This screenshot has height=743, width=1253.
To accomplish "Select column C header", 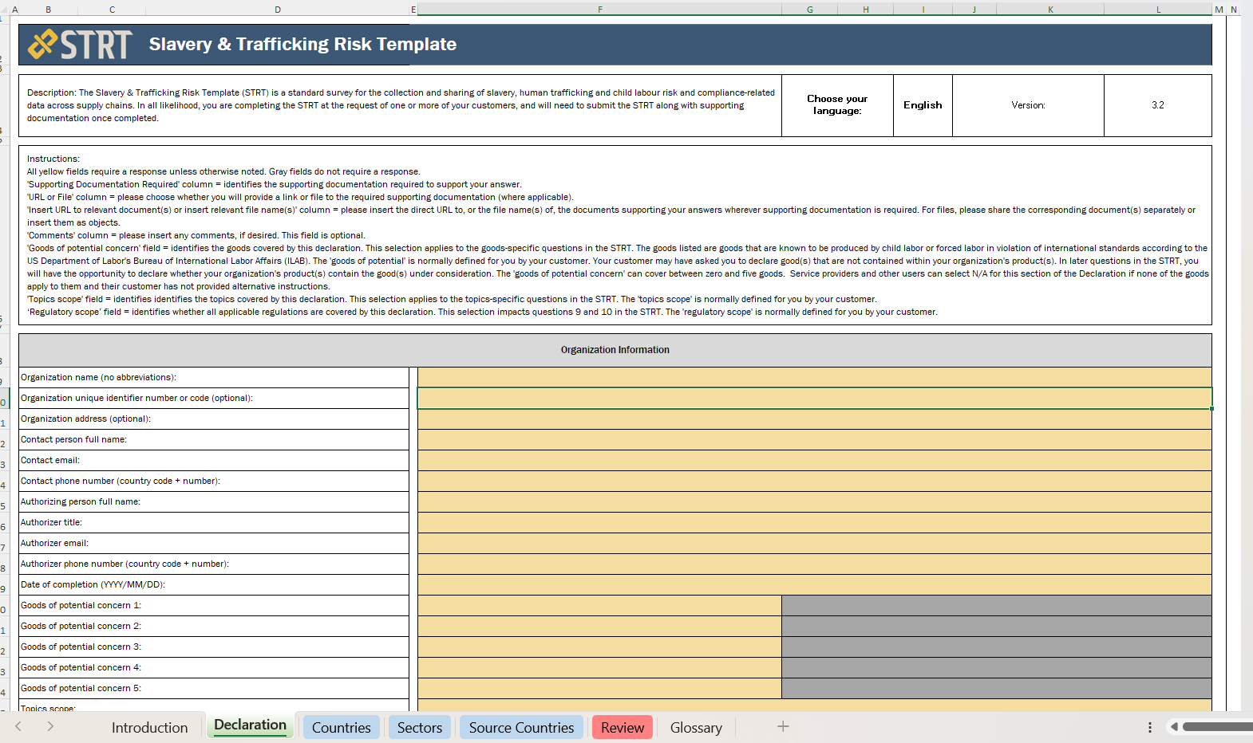I will click(x=112, y=10).
